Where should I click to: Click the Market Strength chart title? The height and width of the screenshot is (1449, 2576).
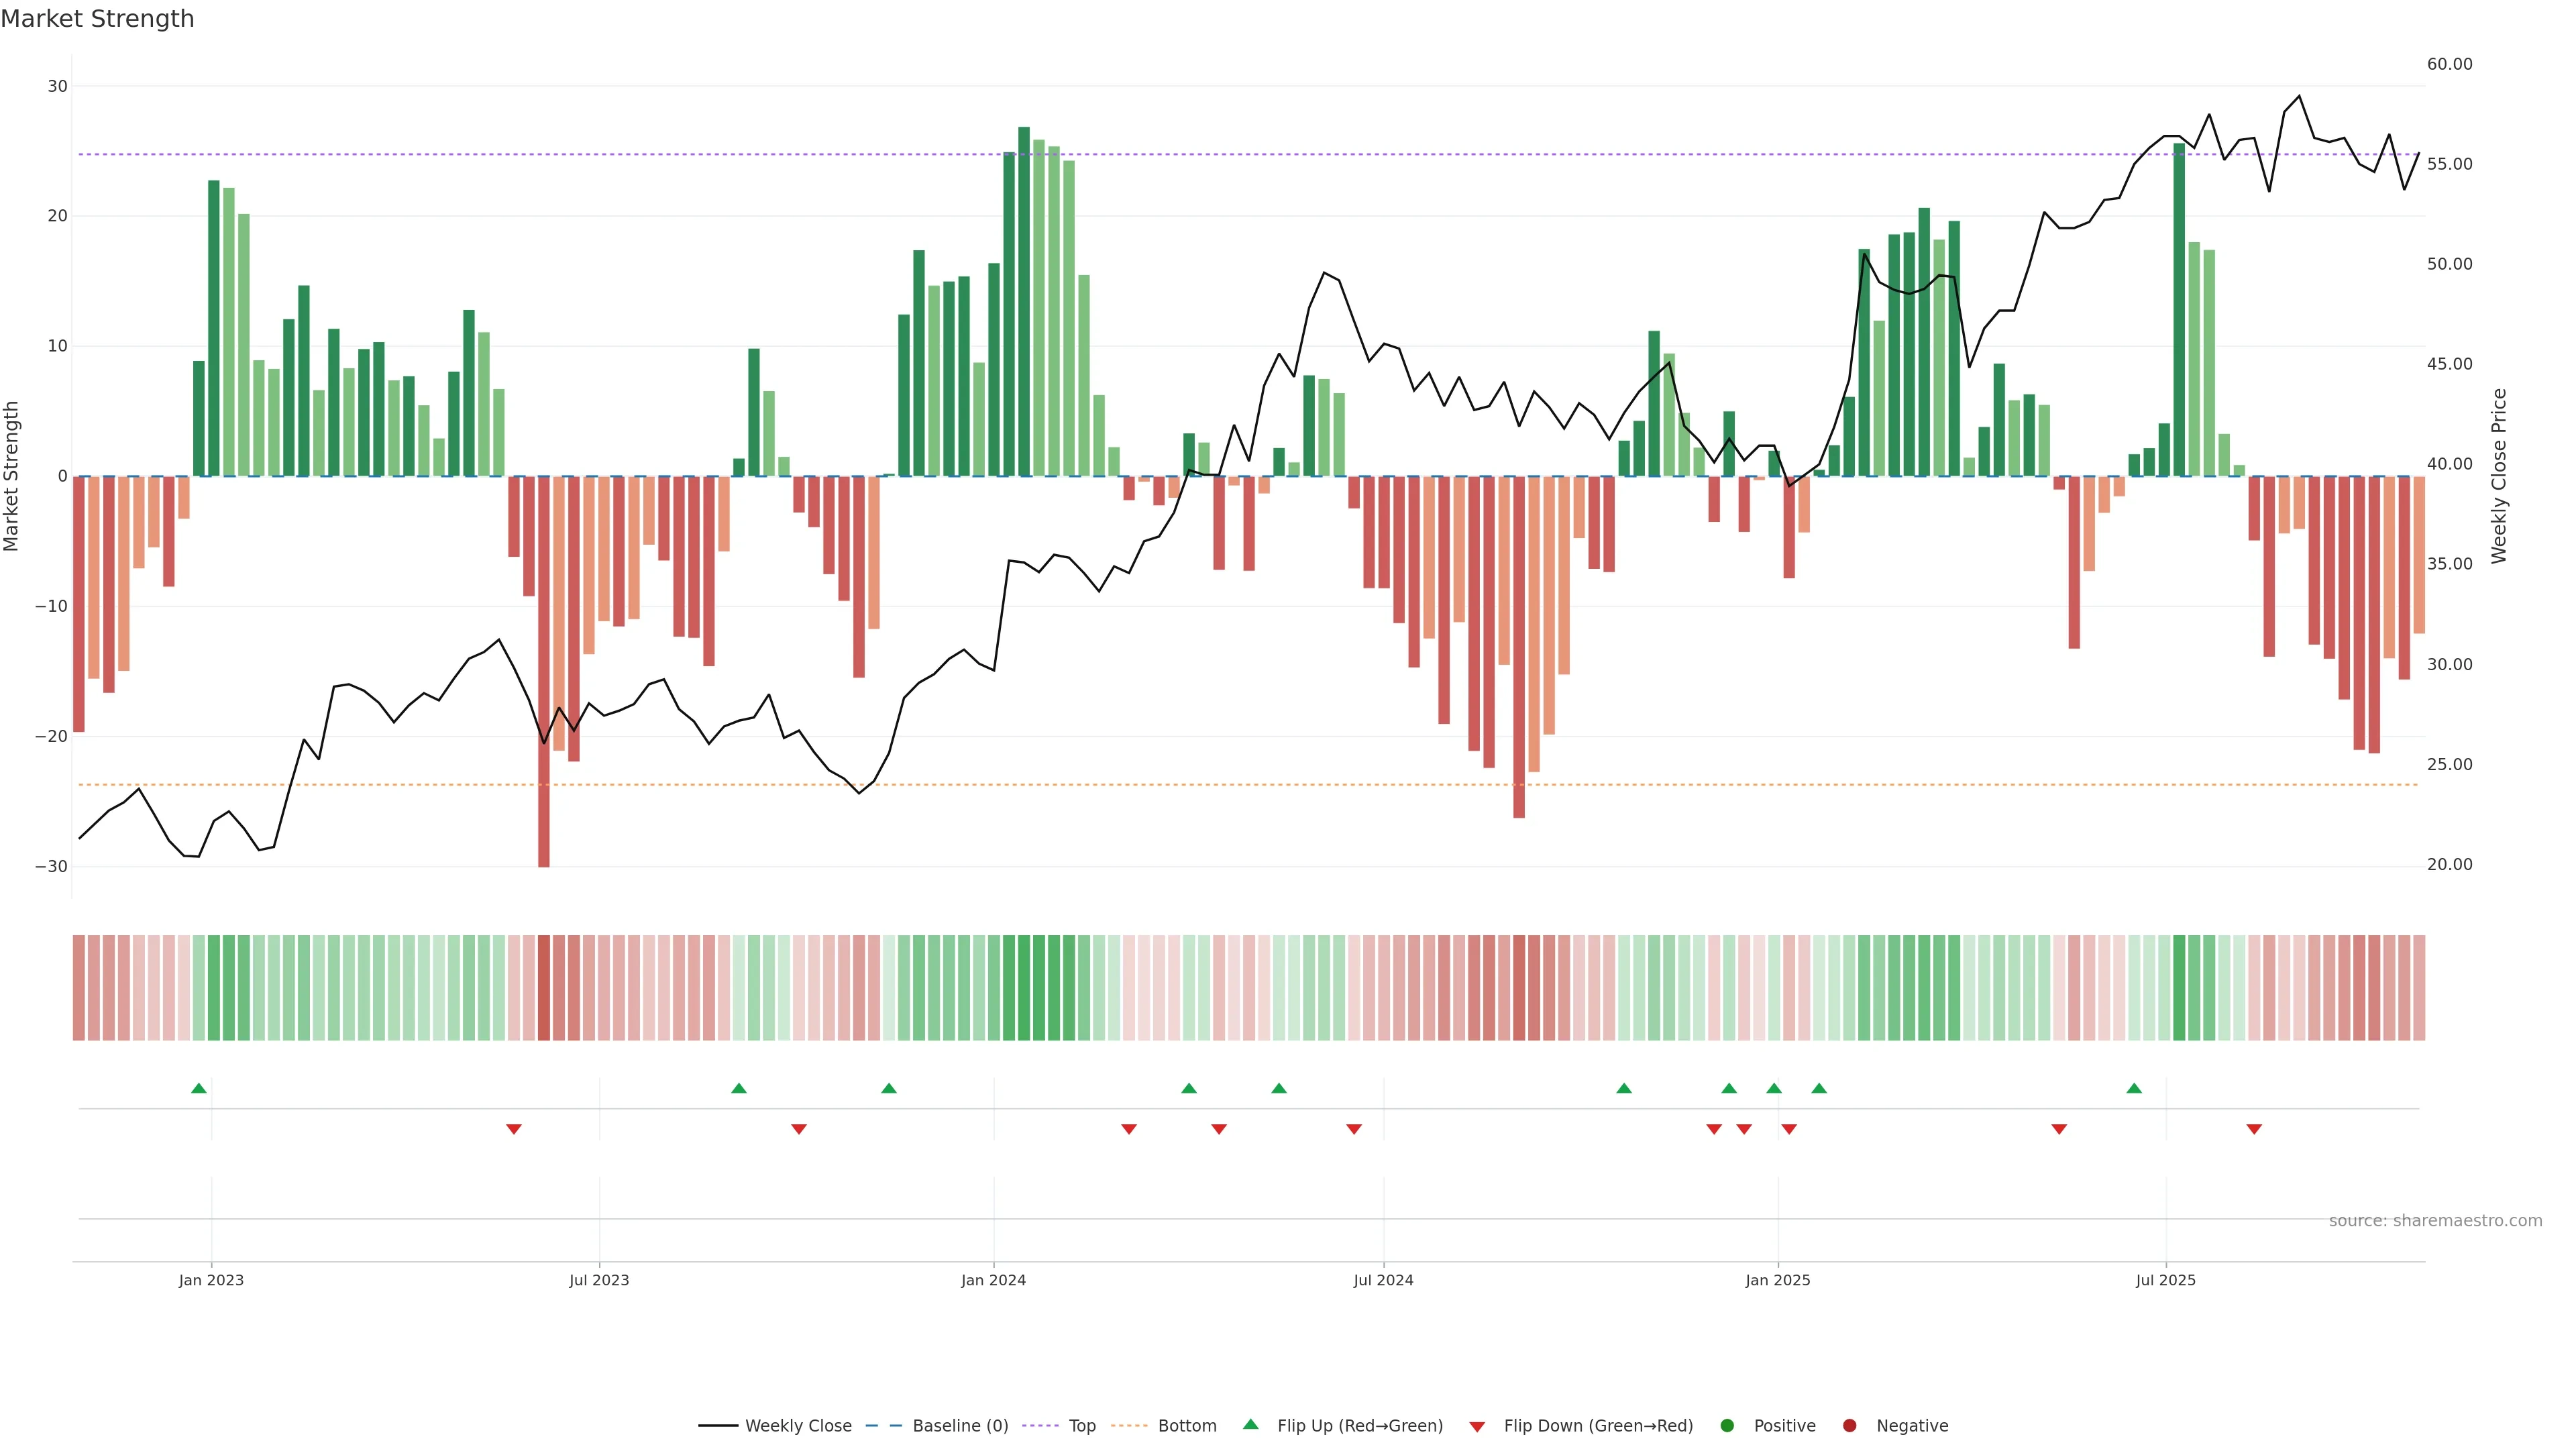point(97,19)
